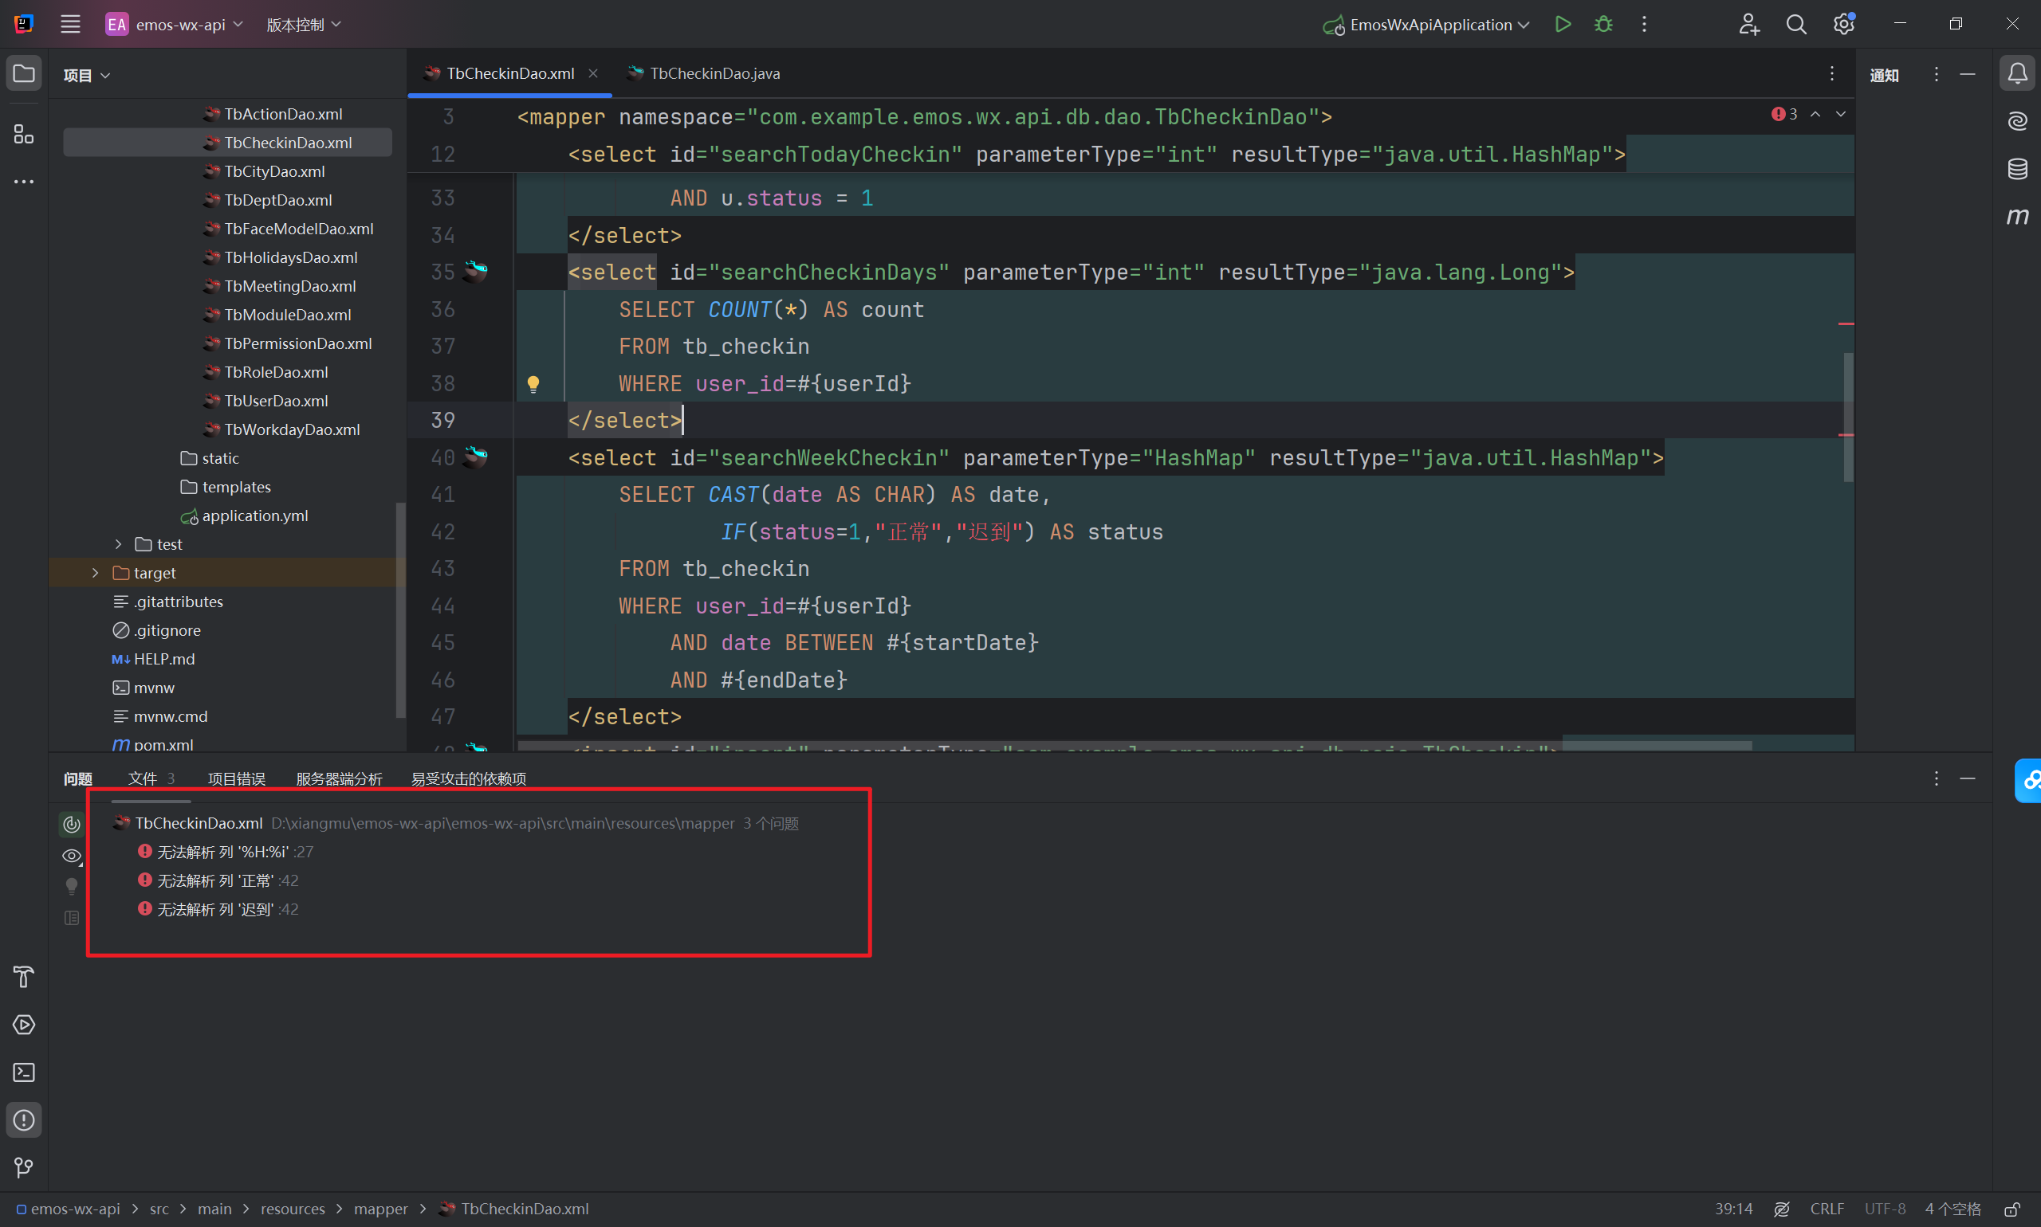Open Notifications bell tool window
This screenshot has height=1227, width=2041.
2017,73
